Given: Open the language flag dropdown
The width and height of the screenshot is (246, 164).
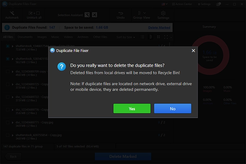Looking at the screenshot, I should tap(165, 4).
